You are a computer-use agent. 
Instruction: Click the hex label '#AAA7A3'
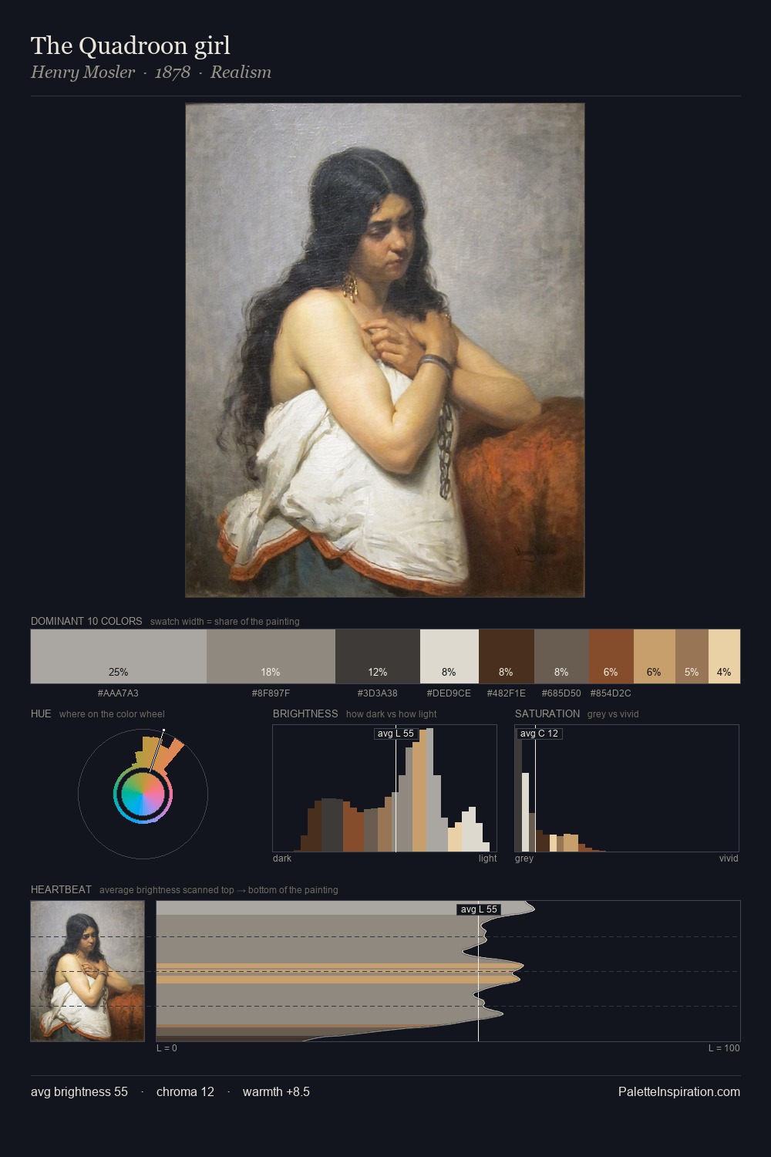118,693
